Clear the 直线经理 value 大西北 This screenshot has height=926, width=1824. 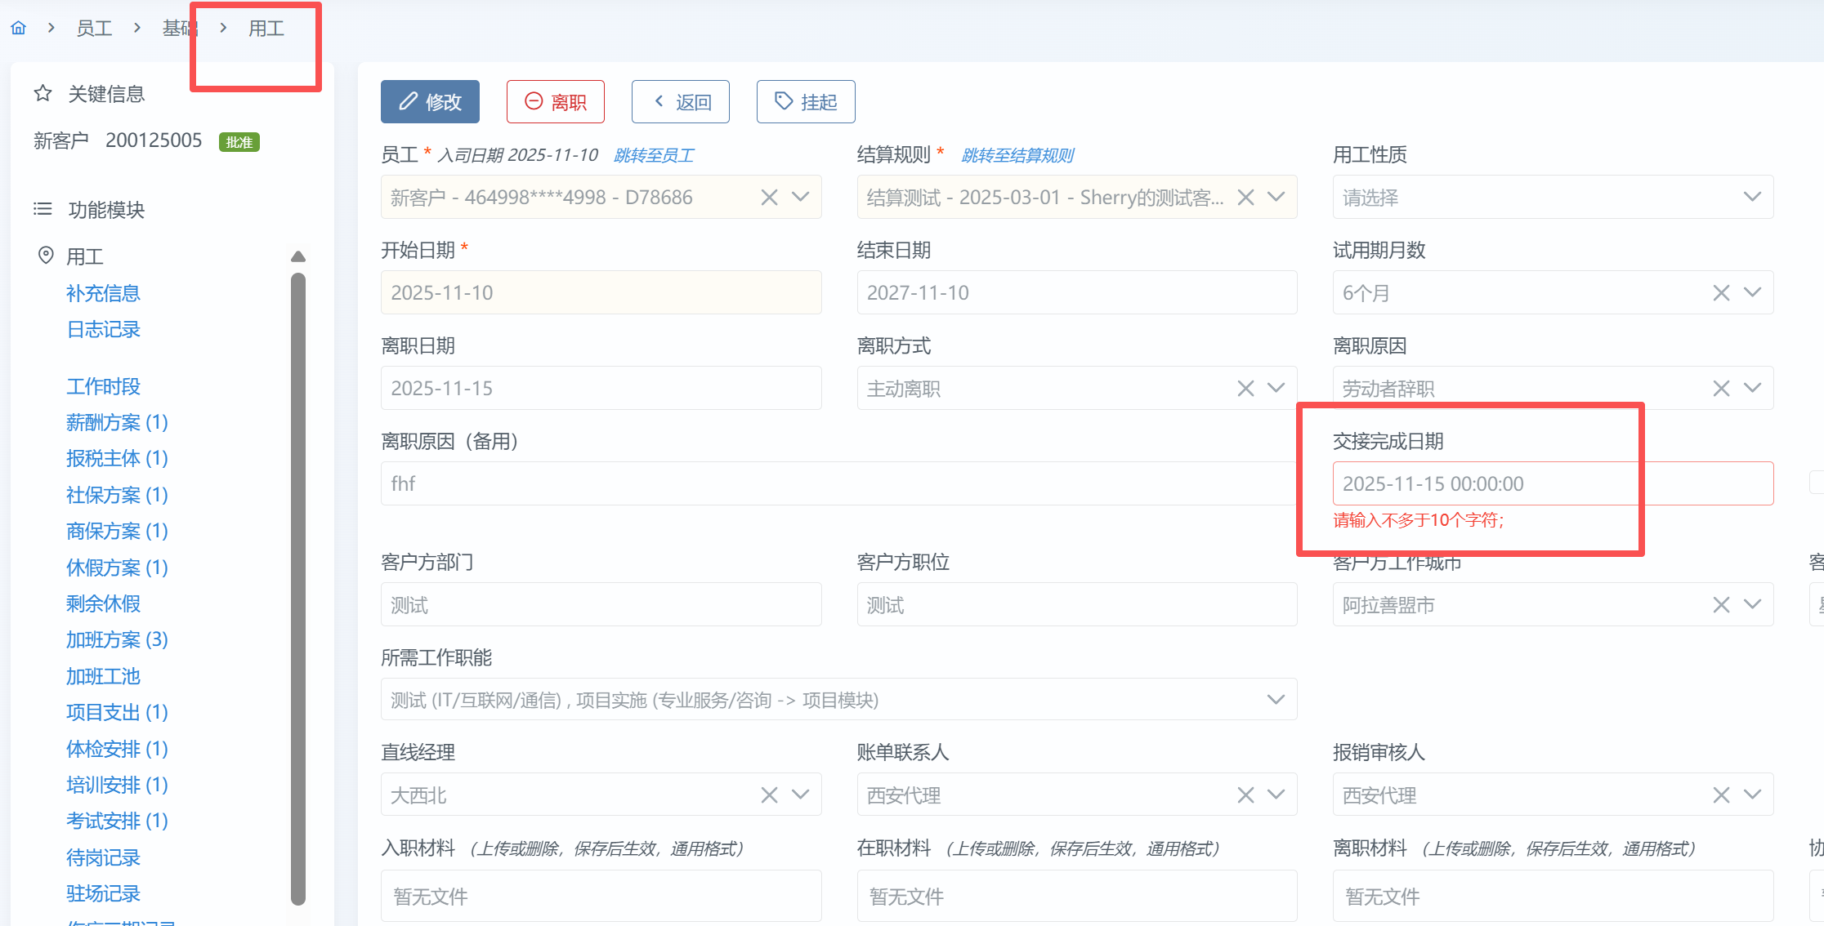pyautogui.click(x=769, y=795)
